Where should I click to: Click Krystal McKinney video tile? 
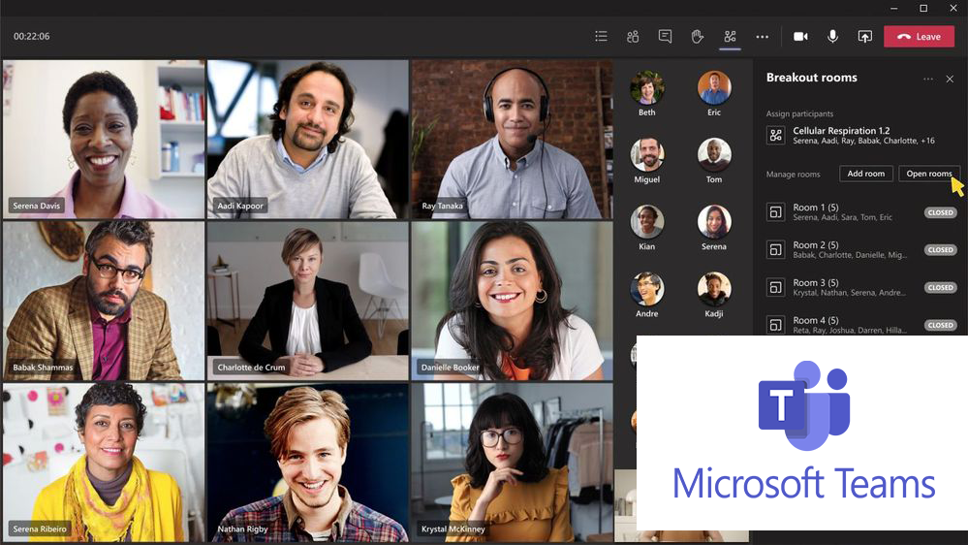[513, 463]
